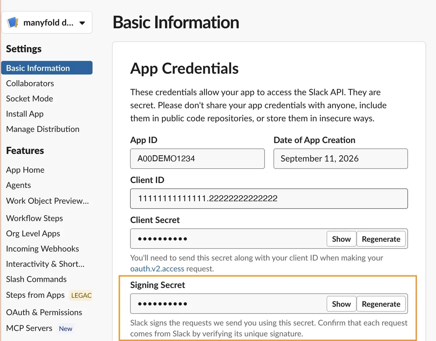This screenshot has height=341, width=436.
Task: Show the Signing Secret
Action: pos(341,304)
